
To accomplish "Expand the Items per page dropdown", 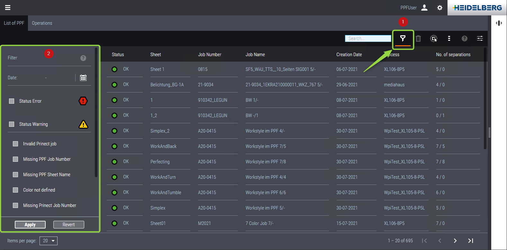I will tap(49, 241).
